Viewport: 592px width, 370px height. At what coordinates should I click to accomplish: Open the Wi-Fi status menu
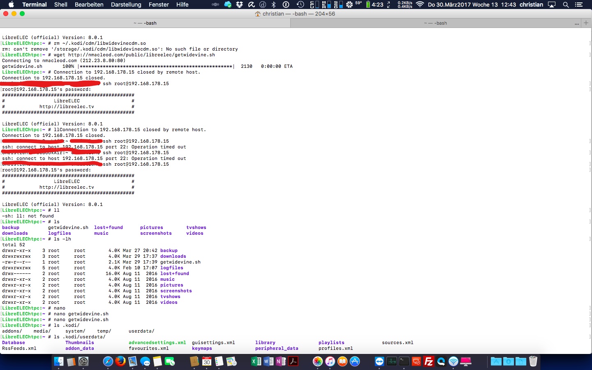420,5
